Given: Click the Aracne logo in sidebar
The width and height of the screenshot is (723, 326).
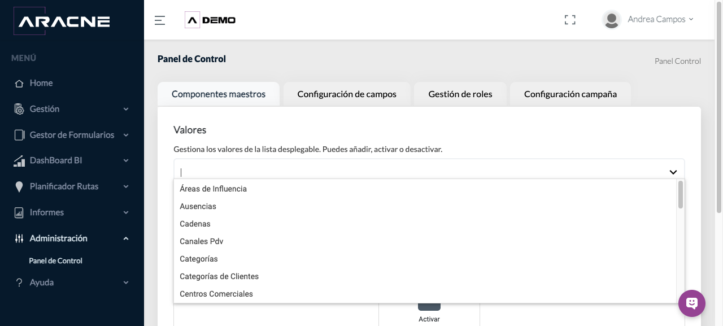Looking at the screenshot, I should point(62,21).
